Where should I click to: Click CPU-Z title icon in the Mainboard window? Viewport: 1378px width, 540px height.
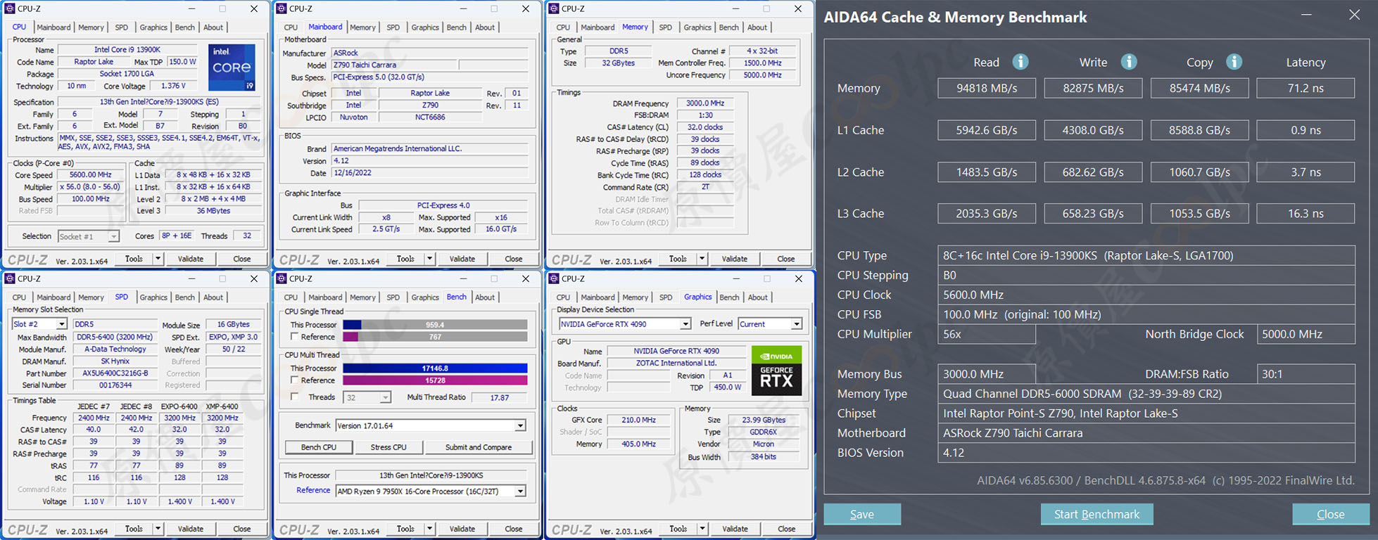pos(282,8)
